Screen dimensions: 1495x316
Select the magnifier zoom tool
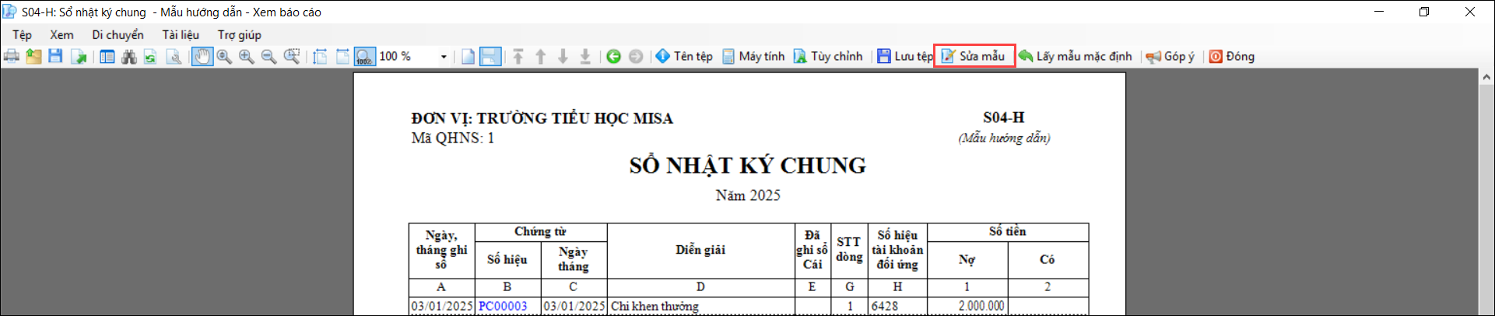click(224, 56)
